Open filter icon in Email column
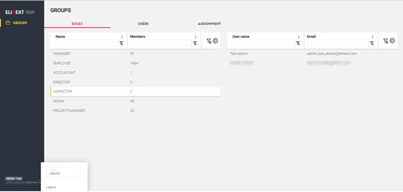The width and height of the screenshot is (403, 192). [372, 43]
